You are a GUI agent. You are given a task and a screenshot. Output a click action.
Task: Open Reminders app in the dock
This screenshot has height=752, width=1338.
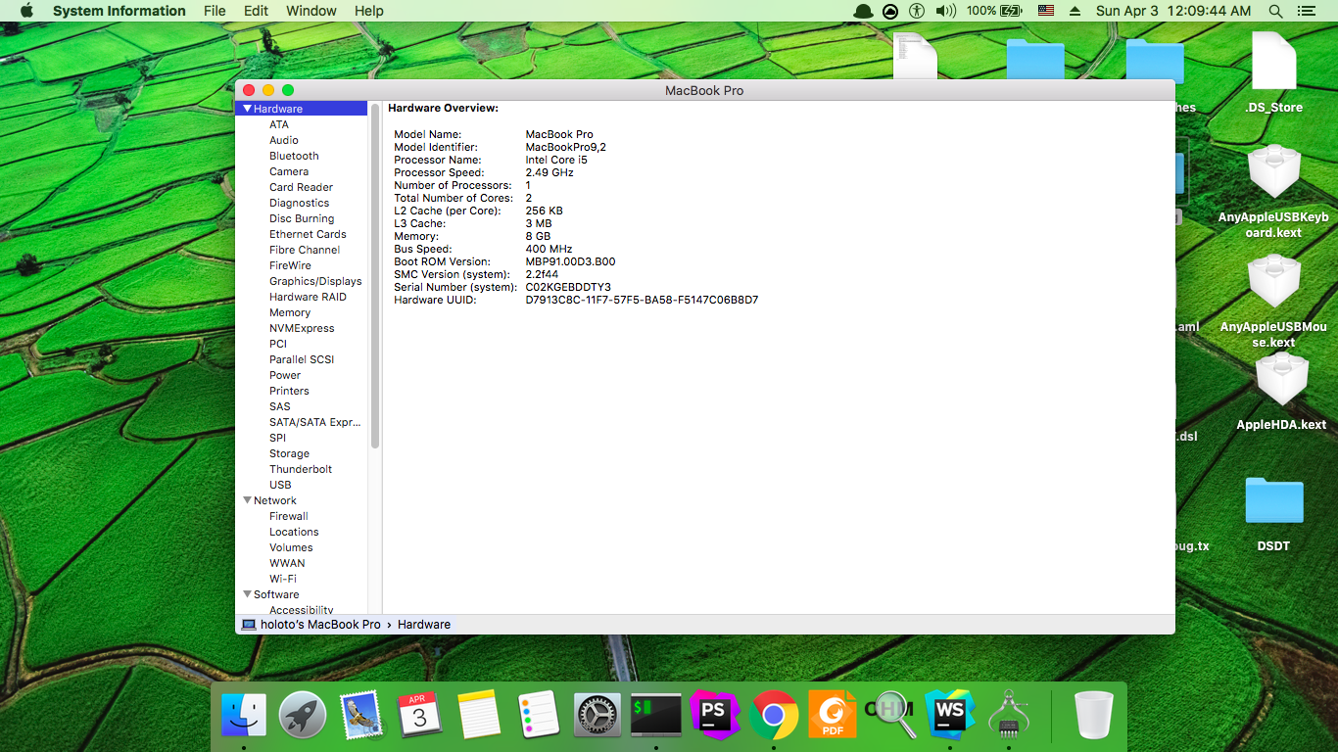point(538,715)
